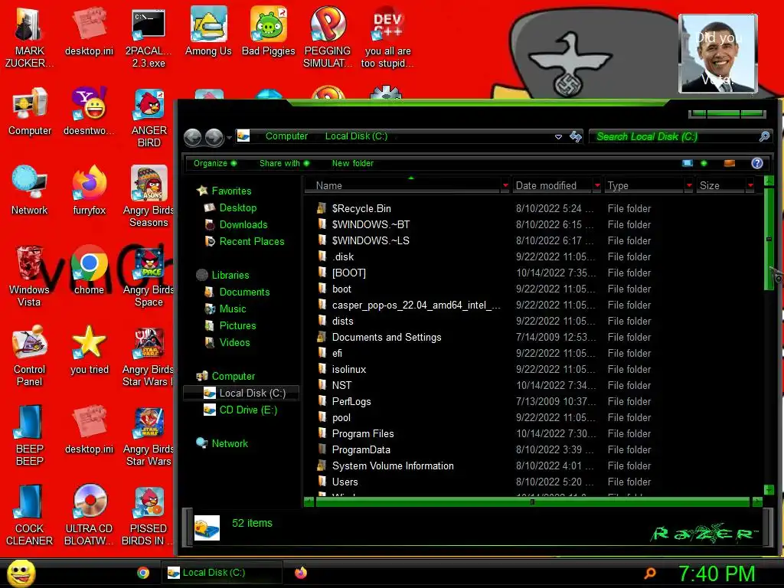Open the Date modified column dropdown arrow
The width and height of the screenshot is (784, 588).
(x=597, y=185)
